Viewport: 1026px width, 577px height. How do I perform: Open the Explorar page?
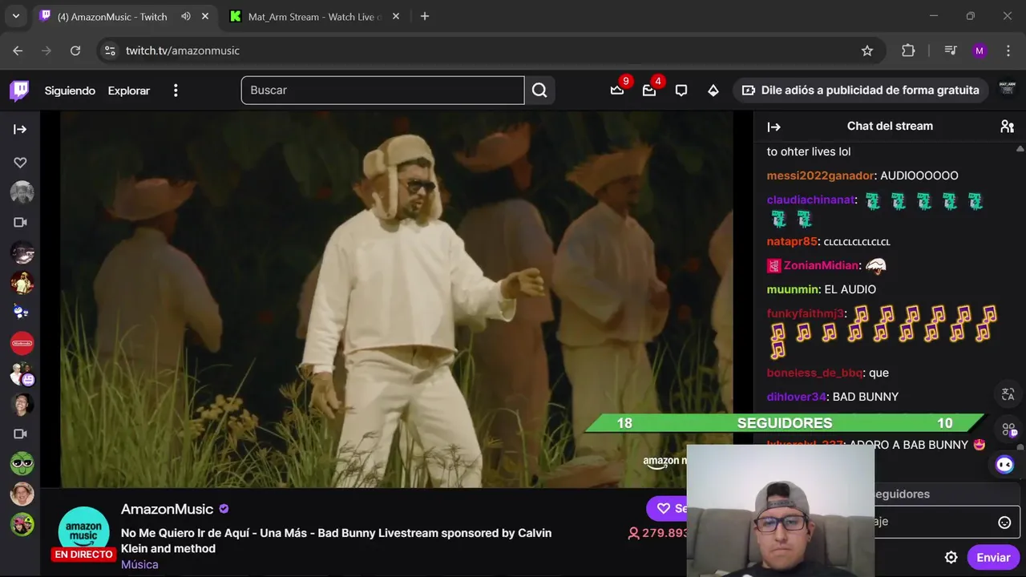[x=129, y=91]
